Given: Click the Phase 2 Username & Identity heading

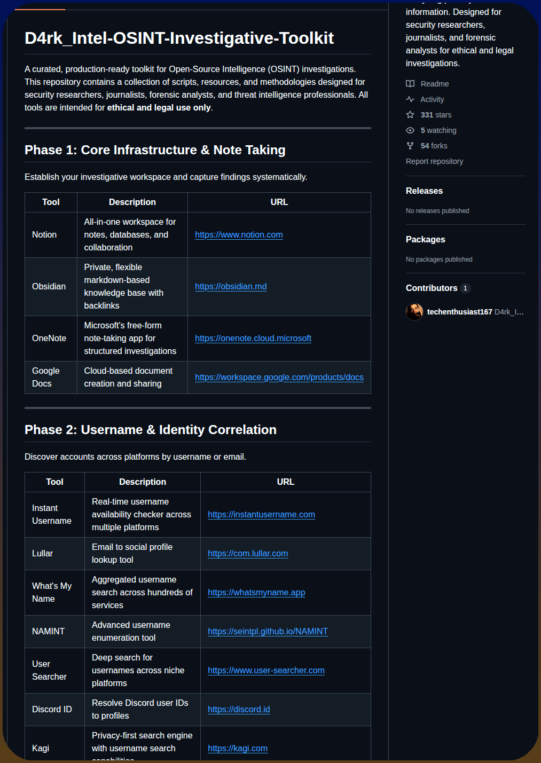Looking at the screenshot, I should pyautogui.click(x=151, y=430).
